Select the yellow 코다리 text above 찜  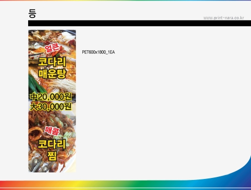[52, 144]
